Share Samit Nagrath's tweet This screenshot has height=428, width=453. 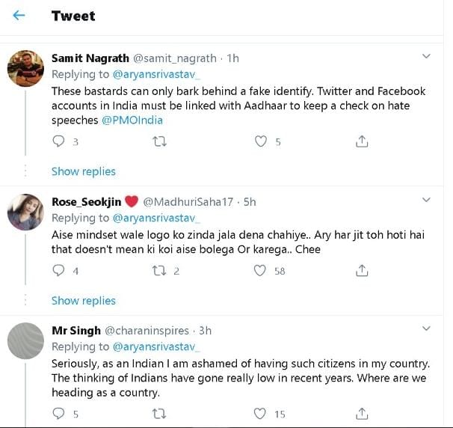(361, 141)
